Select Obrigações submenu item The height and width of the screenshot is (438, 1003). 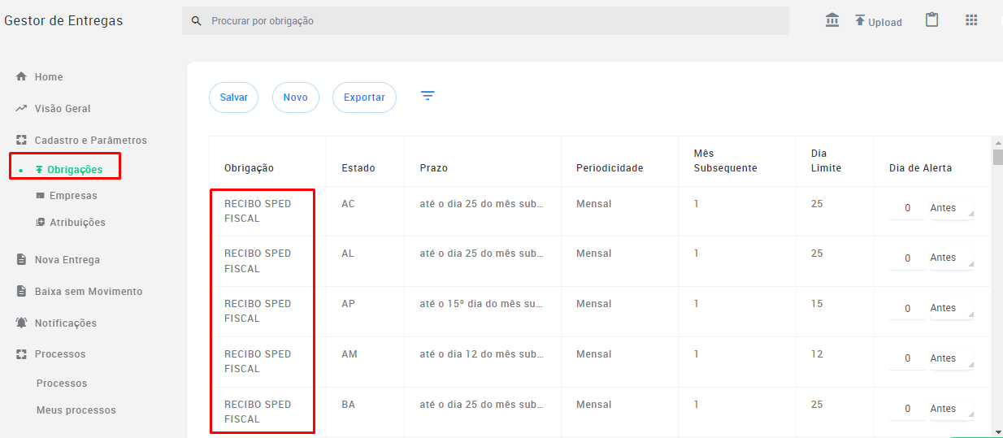75,170
